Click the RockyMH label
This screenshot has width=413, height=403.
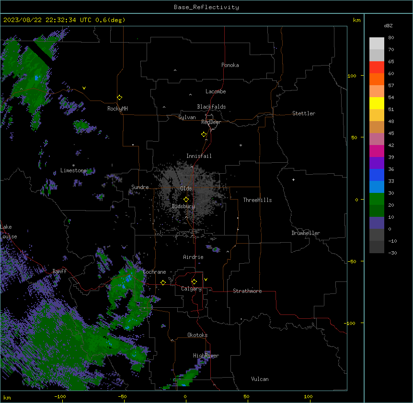[x=117, y=109]
